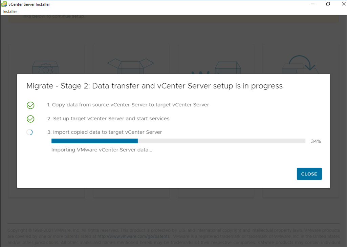The image size is (347, 247).
Task: Click the 34% progress percentage label
Action: coord(316,141)
